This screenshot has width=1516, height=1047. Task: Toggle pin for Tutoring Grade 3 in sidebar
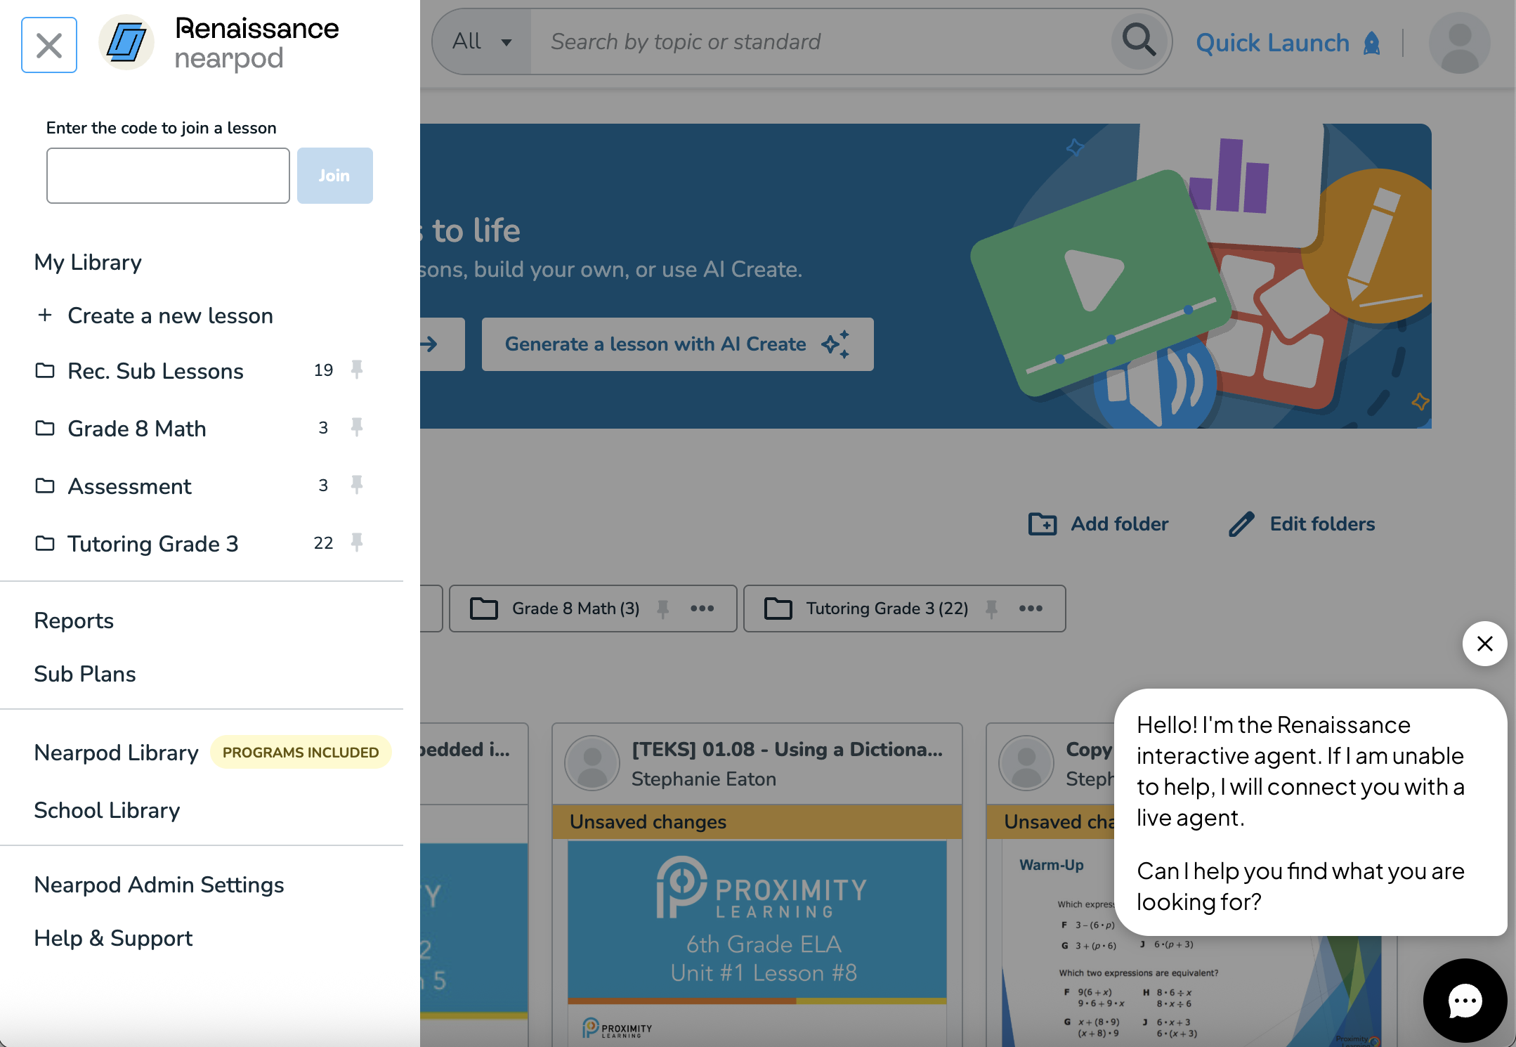[x=357, y=542]
